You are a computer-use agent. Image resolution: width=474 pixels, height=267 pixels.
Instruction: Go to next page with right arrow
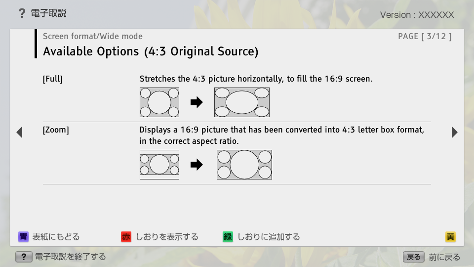coord(454,132)
